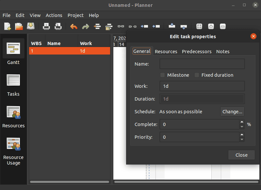Print the project from the toolbar
This screenshot has width=261, height=190.
click(x=46, y=26)
